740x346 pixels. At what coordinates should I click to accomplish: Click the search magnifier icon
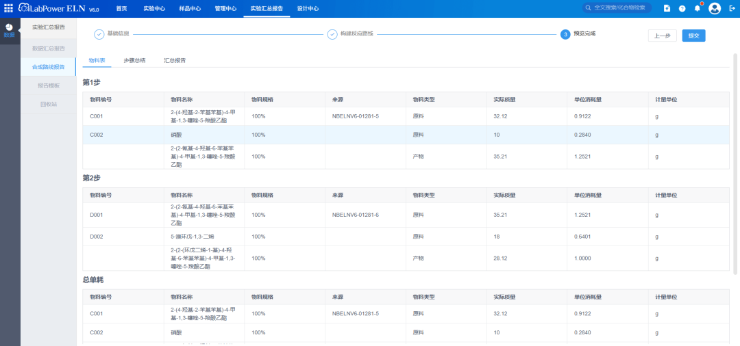pyautogui.click(x=588, y=8)
